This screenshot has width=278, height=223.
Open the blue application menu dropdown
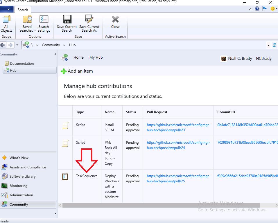[x=7, y=9]
